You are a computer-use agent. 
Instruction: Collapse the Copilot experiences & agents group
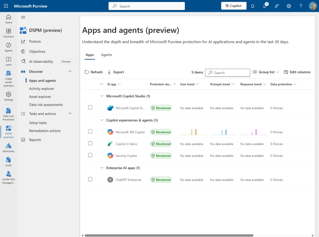[102, 120]
